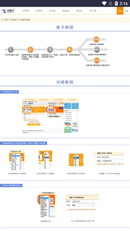Tap the 详细教程 section heading
This screenshot has height=231, width=130.
pyautogui.click(x=65, y=82)
